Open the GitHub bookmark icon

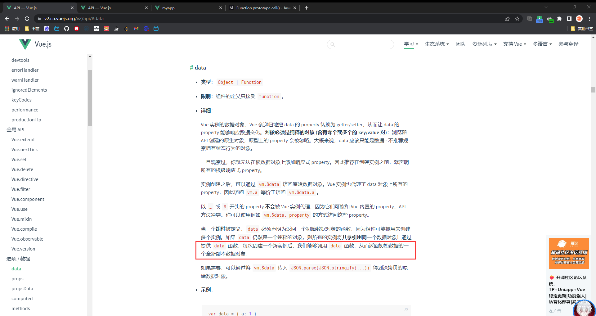pos(67,29)
